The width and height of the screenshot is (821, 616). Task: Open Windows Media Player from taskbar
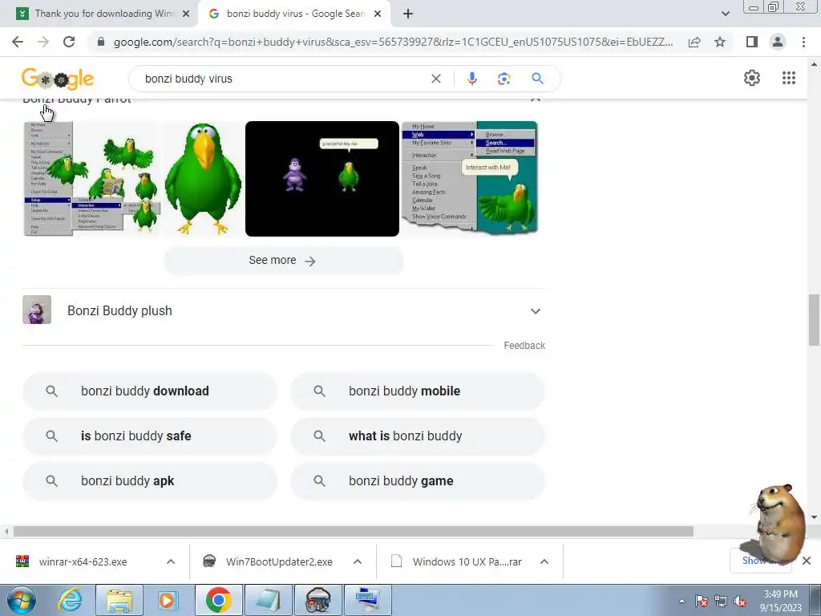167,600
